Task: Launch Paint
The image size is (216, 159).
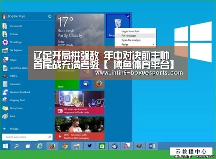Action: 9,116
